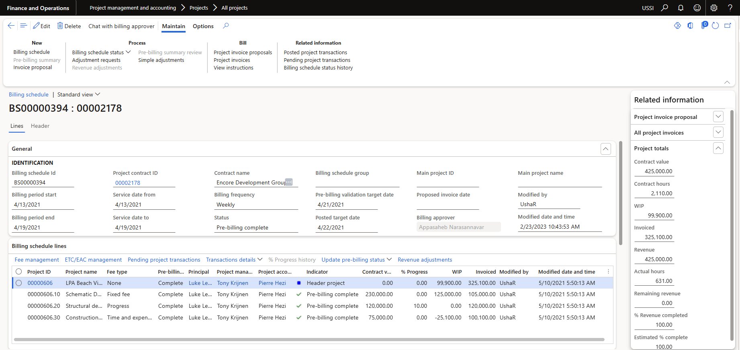This screenshot has width=740, height=350.
Task: Open project contract ID 00002178 link
Action: coord(128,183)
